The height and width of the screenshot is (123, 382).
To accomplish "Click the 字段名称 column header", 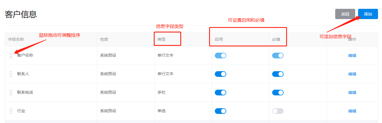I will (x=16, y=39).
